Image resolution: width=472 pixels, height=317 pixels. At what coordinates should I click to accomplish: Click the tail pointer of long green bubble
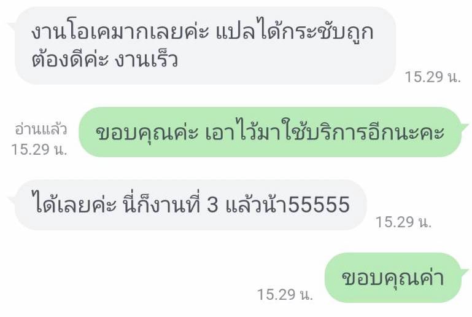[465, 126]
